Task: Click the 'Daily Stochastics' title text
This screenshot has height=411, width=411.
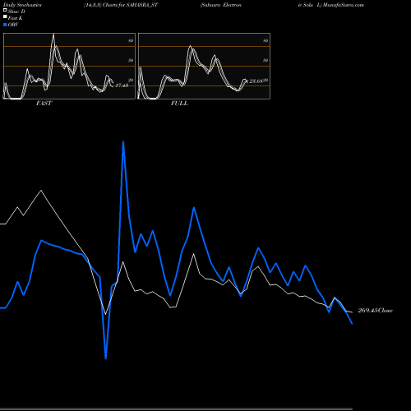Action: pyautogui.click(x=22, y=5)
